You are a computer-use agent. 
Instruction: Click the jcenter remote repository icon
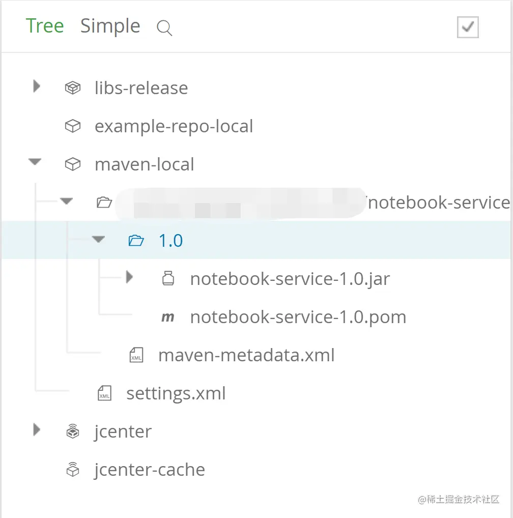tap(73, 431)
